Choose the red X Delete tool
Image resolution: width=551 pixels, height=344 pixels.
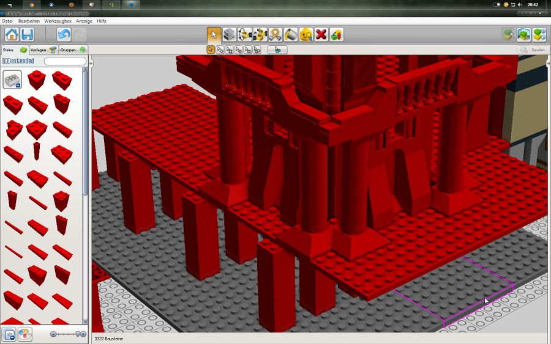pos(321,34)
